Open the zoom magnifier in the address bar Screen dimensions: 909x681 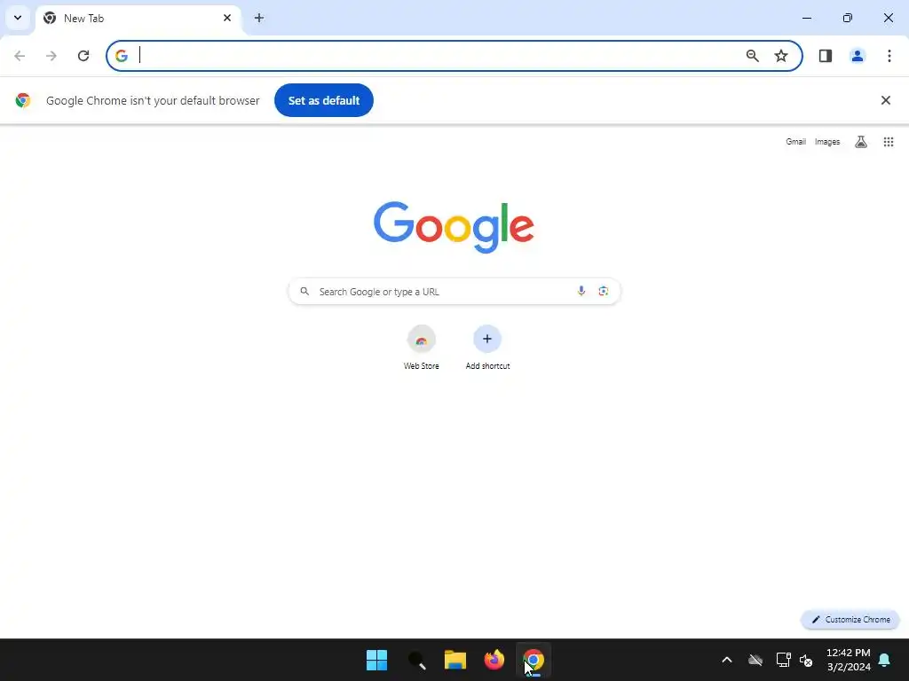point(753,56)
